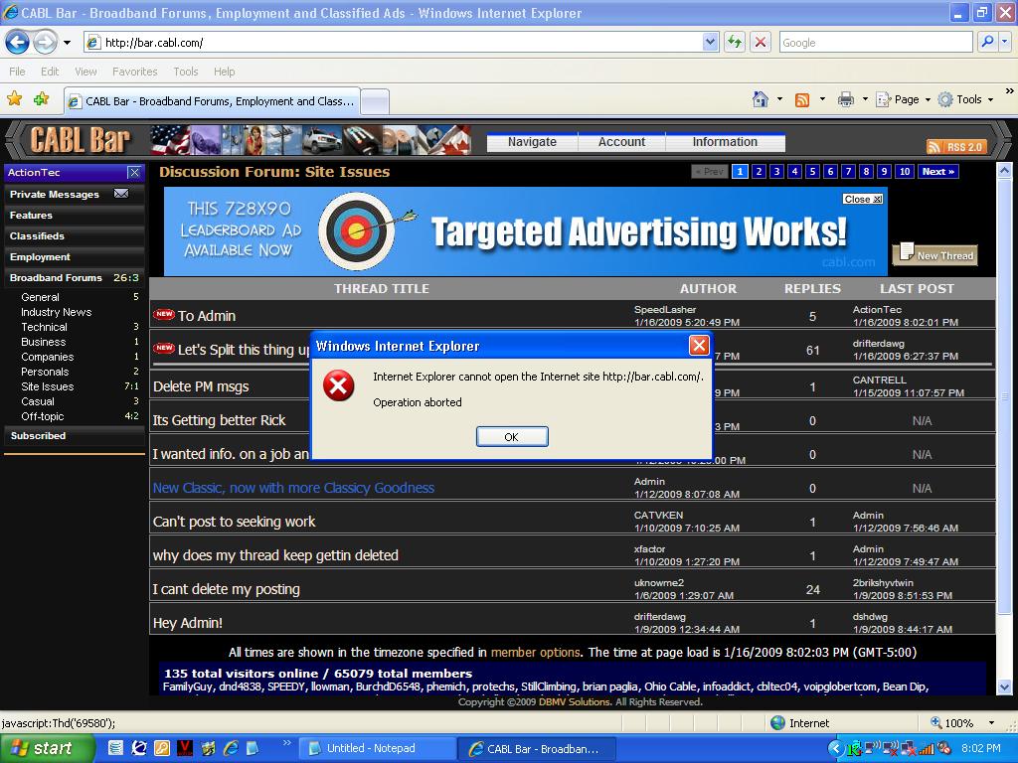Click the RSS feeds icon in toolbar
This screenshot has height=763, width=1018.
point(802,100)
